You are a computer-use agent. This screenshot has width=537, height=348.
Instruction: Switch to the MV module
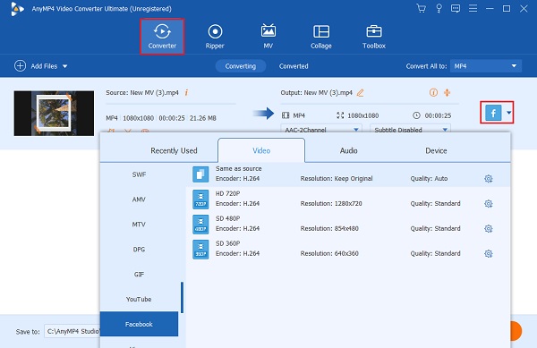[268, 37]
